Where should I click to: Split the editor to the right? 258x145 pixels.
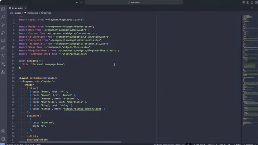[252, 8]
